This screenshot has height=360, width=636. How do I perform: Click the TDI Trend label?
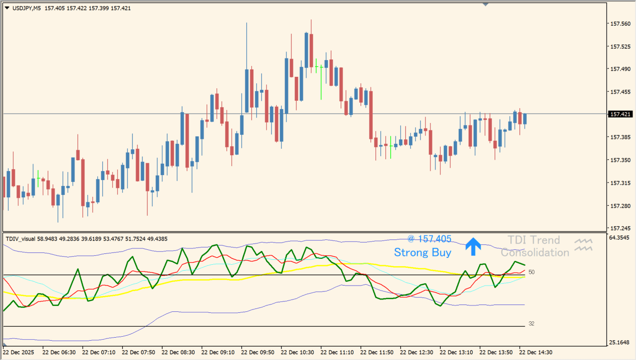click(533, 240)
